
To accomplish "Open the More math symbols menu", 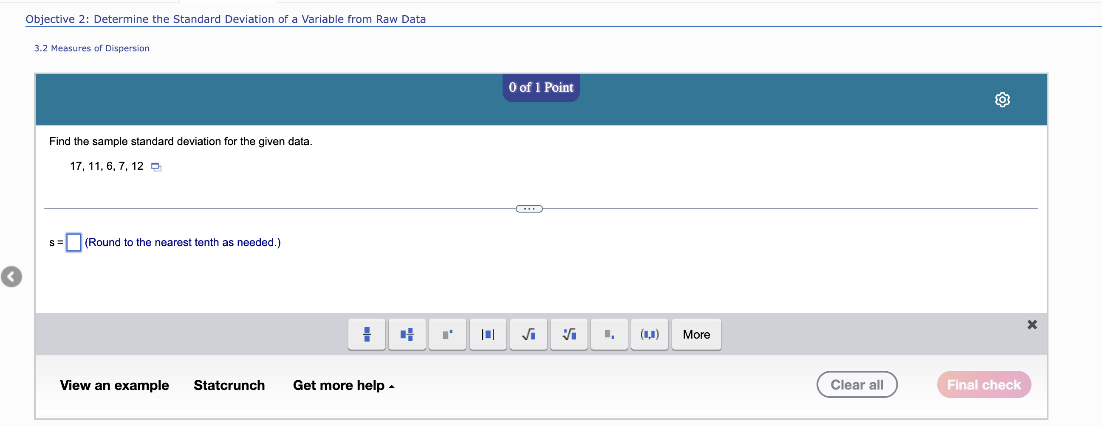I will [696, 334].
